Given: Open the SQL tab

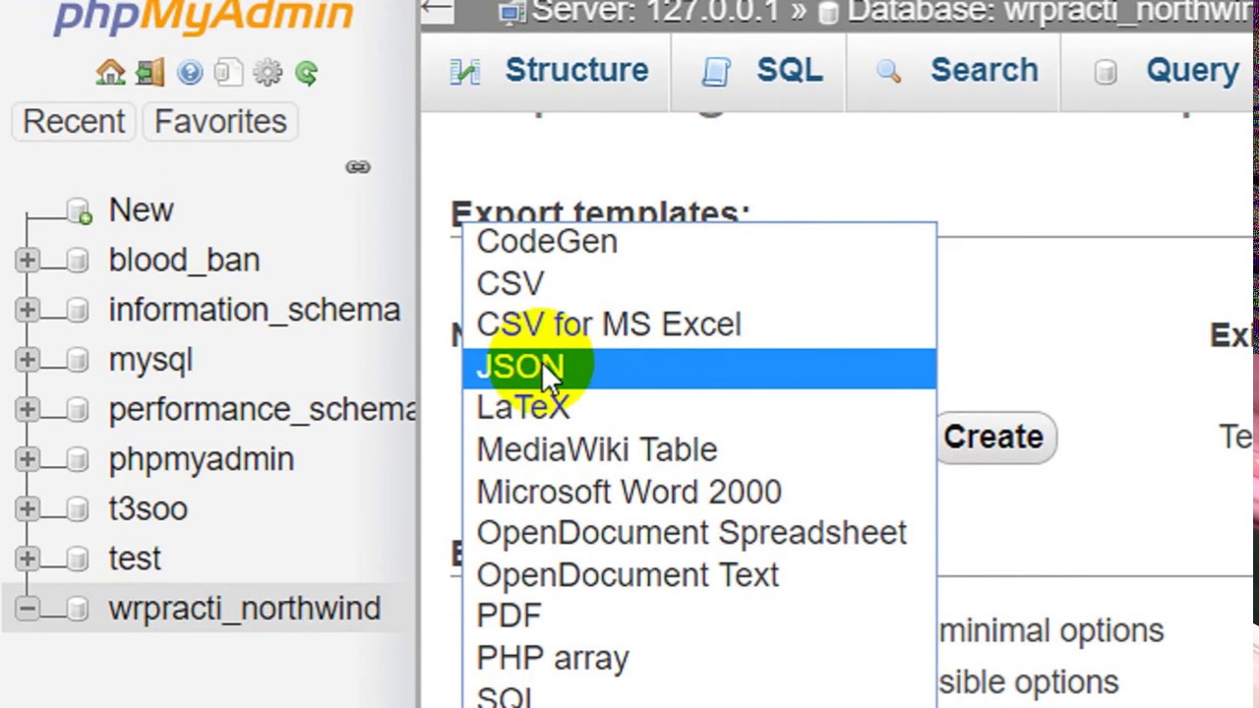Looking at the screenshot, I should pyautogui.click(x=787, y=70).
